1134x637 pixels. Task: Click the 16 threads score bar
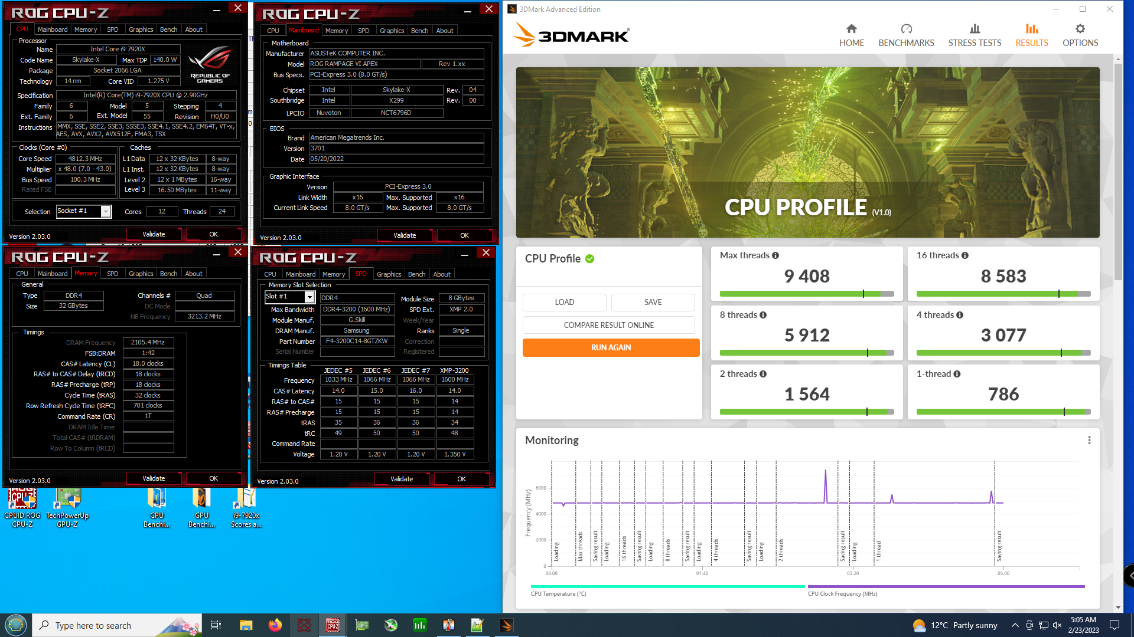pyautogui.click(x=1003, y=294)
